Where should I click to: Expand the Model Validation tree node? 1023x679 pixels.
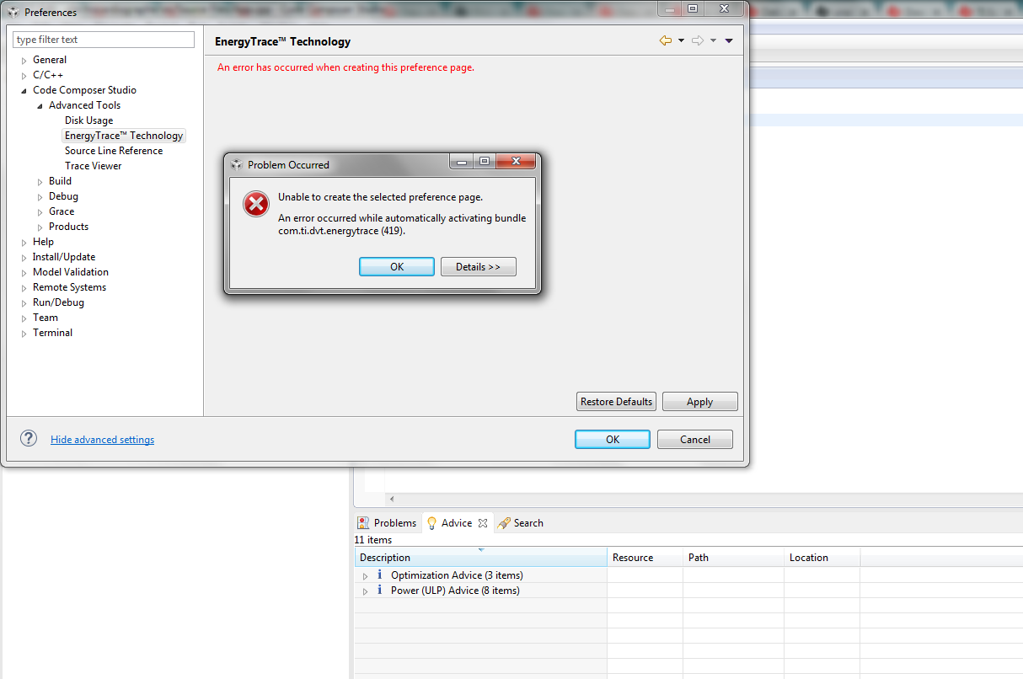(24, 273)
